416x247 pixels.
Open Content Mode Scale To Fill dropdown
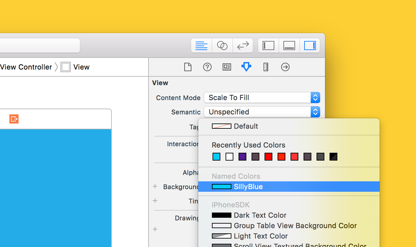[262, 97]
